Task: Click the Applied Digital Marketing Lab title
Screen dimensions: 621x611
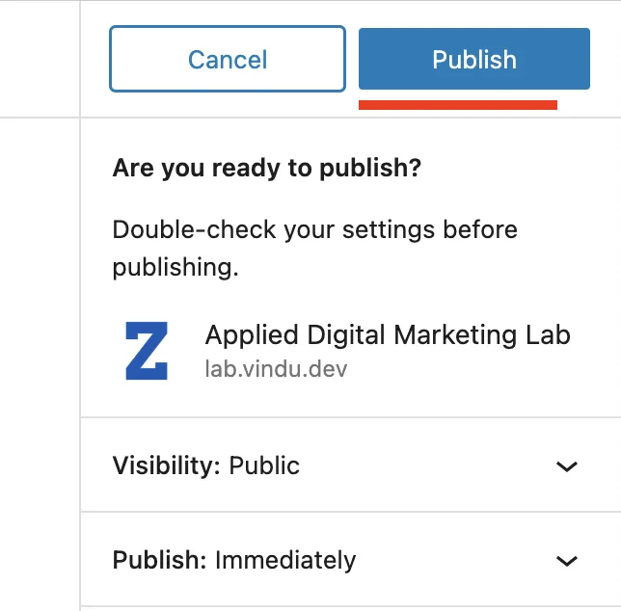Action: tap(388, 335)
